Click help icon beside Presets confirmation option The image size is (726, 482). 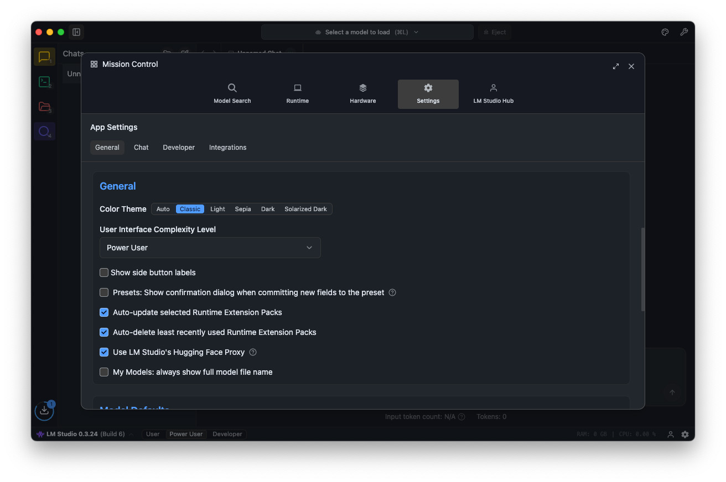click(392, 292)
